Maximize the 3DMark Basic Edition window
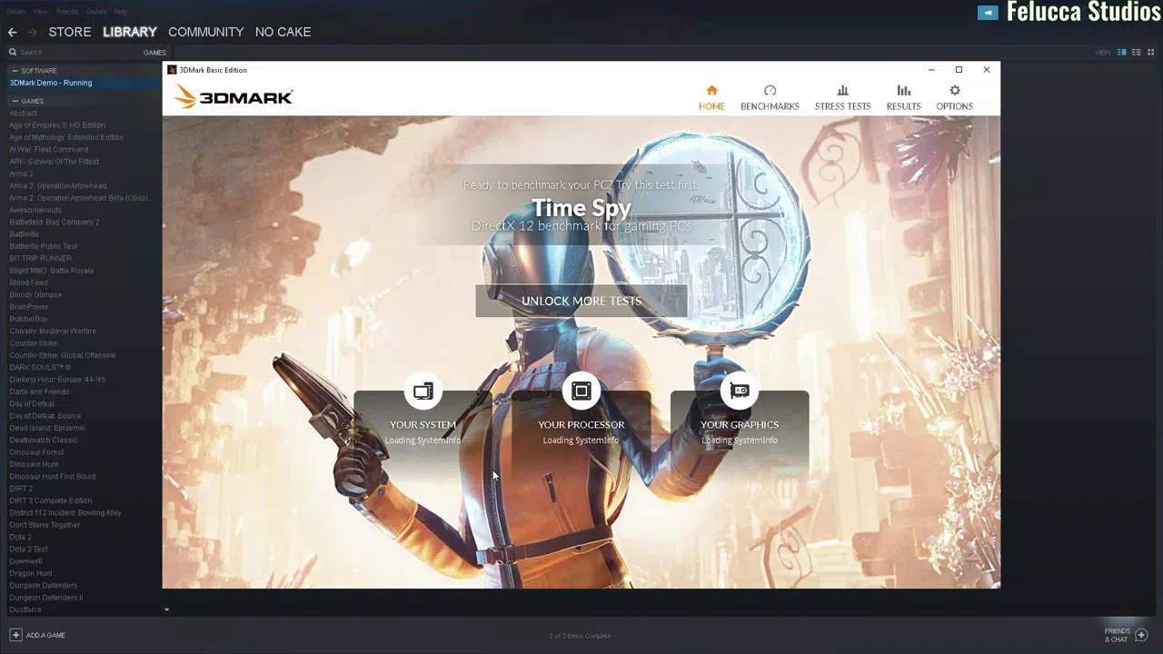Viewport: 1163px width, 654px height. (959, 70)
